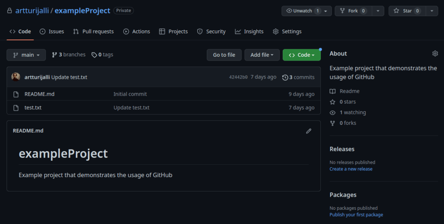Click the Security tab shield icon

pyautogui.click(x=200, y=32)
